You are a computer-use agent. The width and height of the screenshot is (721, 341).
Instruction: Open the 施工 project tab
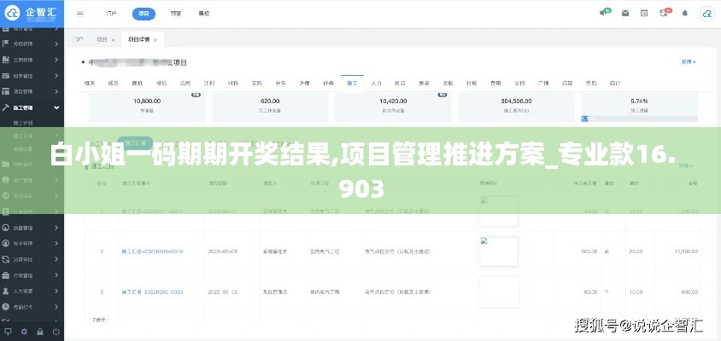click(352, 84)
